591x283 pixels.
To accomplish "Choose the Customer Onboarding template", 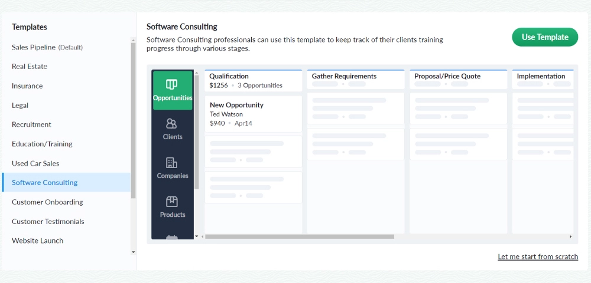I will [47, 202].
